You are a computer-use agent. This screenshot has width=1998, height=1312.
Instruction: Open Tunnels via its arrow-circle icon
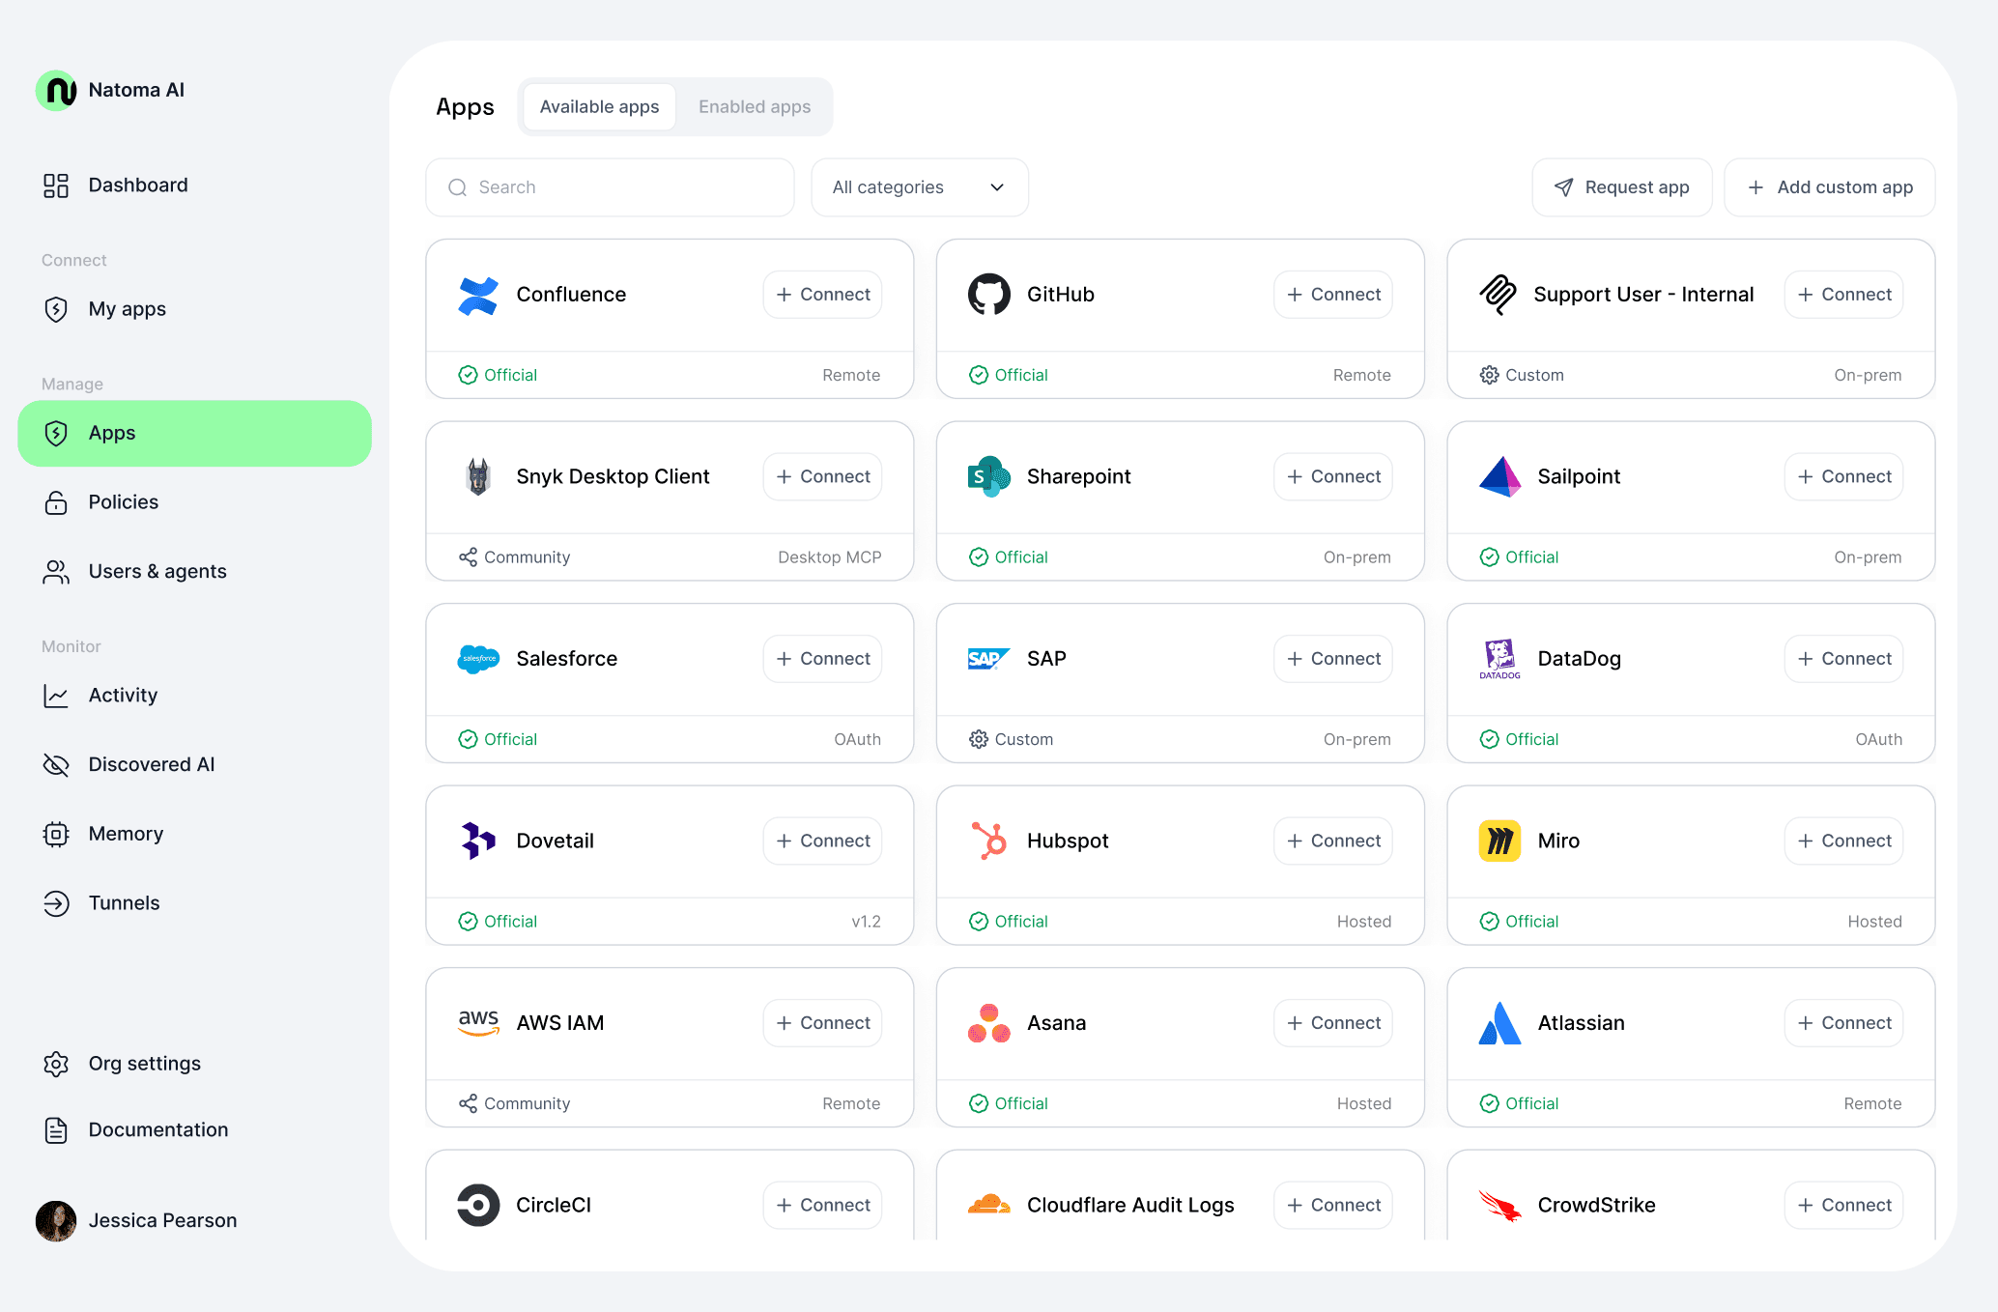56,903
